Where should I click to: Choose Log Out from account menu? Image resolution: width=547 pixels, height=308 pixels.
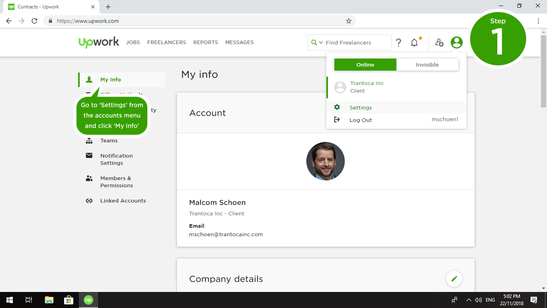360,120
